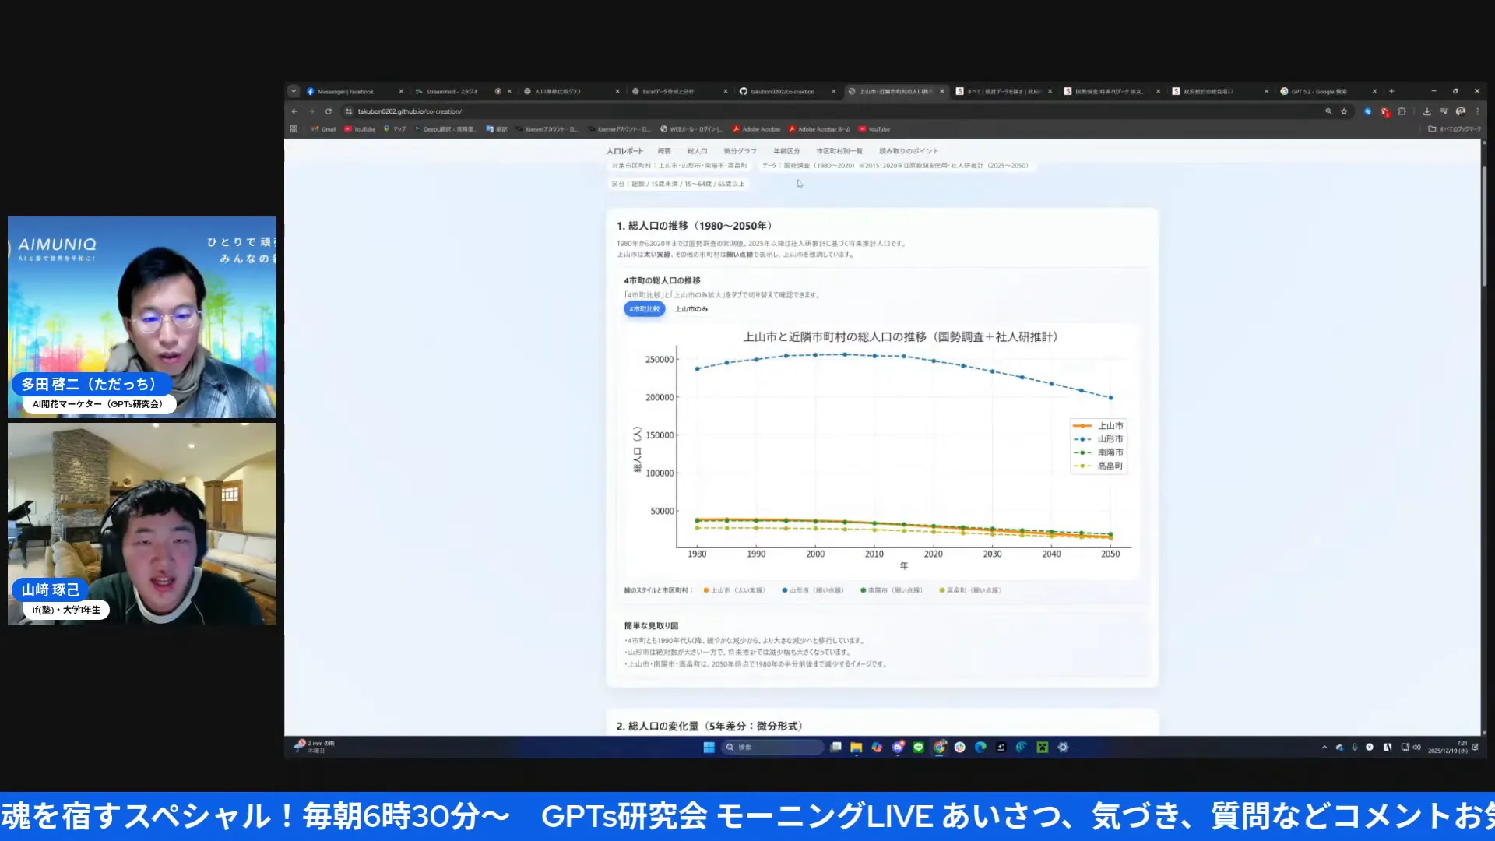The width and height of the screenshot is (1495, 841).
Task: Open the volume slider from the system tray
Action: point(1417,748)
